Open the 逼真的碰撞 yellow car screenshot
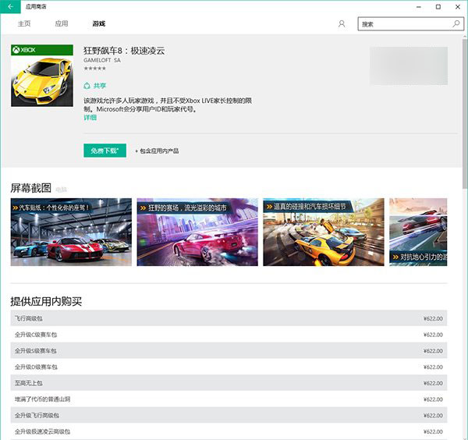 pyautogui.click(x=324, y=232)
